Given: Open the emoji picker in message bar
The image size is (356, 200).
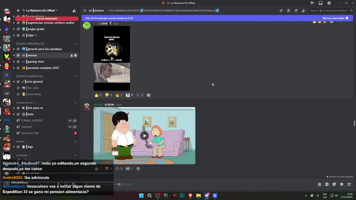Looking at the screenshot, I should coord(342,184).
